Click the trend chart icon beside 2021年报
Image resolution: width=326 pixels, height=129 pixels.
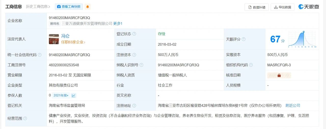(74, 95)
